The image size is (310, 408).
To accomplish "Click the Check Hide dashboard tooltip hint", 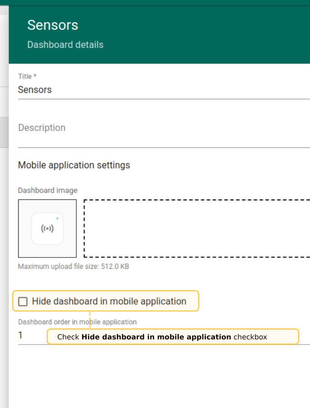I will (x=172, y=337).
